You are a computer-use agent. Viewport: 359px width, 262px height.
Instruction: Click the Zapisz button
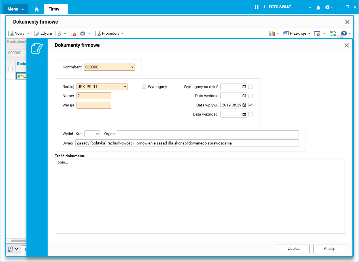click(294, 248)
